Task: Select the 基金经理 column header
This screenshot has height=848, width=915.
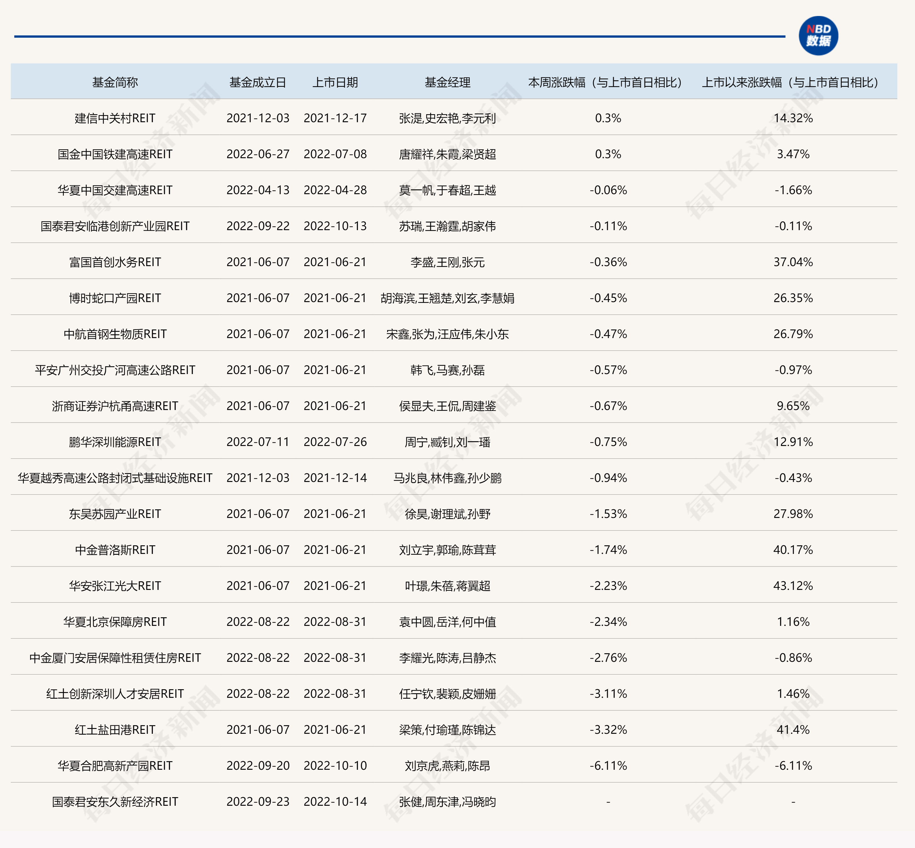Action: click(448, 82)
